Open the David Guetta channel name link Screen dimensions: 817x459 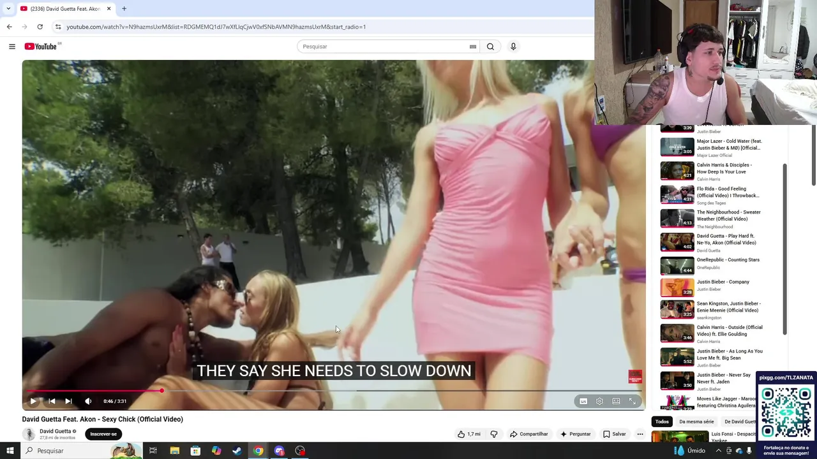click(x=56, y=431)
